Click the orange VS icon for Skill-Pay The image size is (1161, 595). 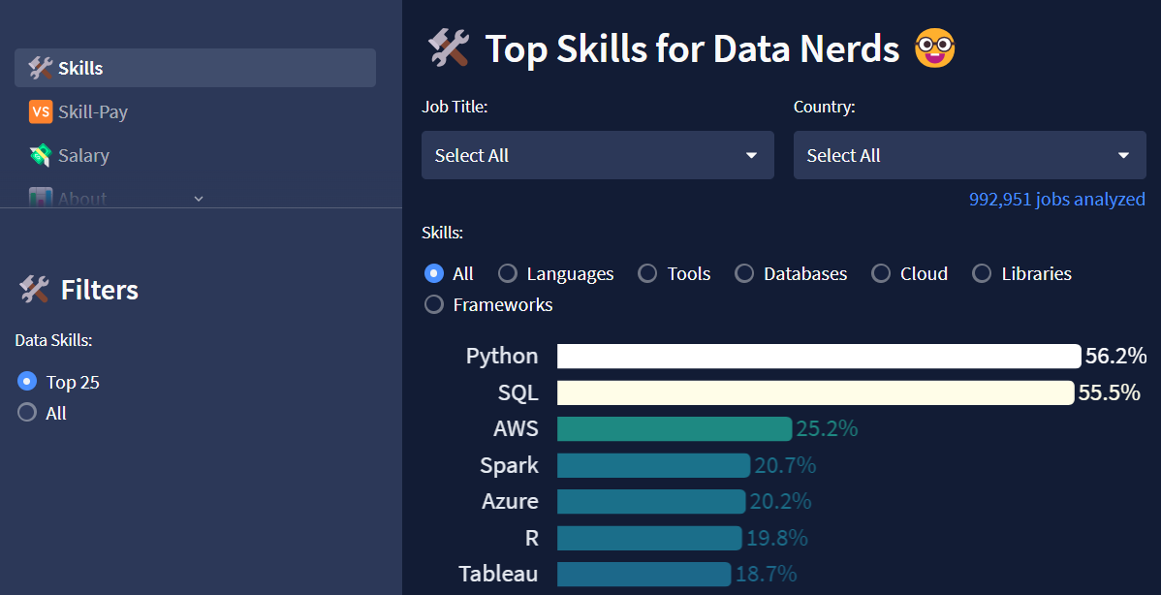tap(41, 111)
